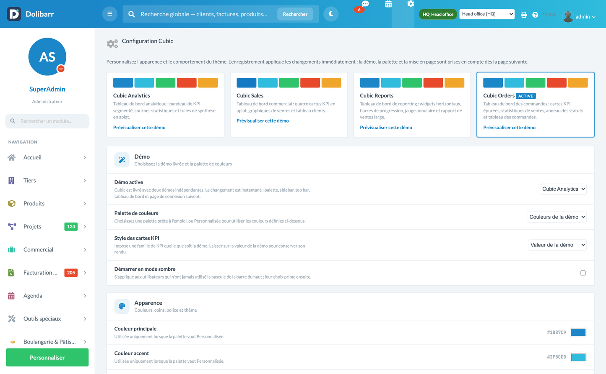The image size is (606, 374).
Task: Switch dark mode with moon icon
Action: point(331,14)
